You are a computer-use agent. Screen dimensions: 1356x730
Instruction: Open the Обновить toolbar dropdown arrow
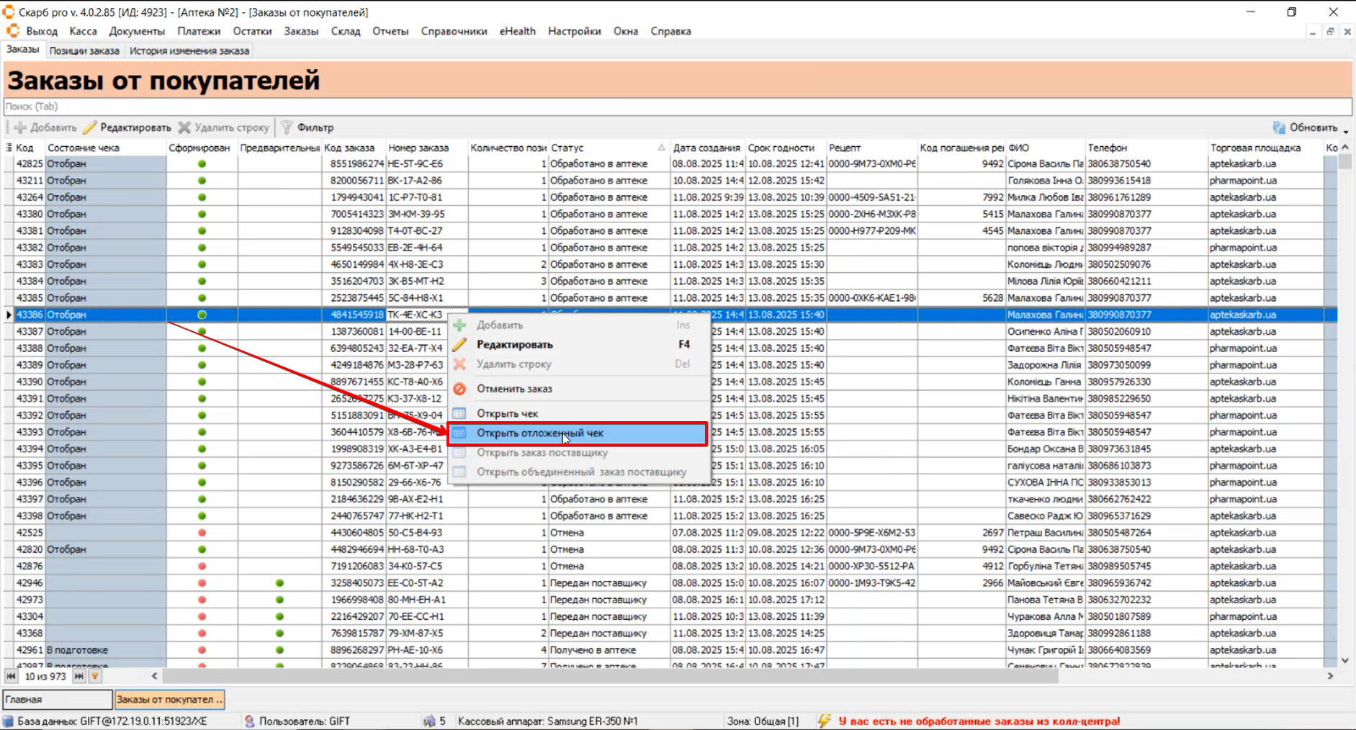click(x=1346, y=130)
